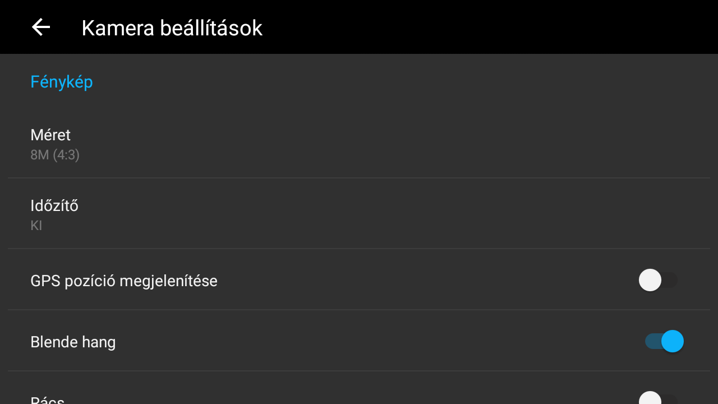Click the Méret row title
This screenshot has width=718, height=404.
click(50, 135)
